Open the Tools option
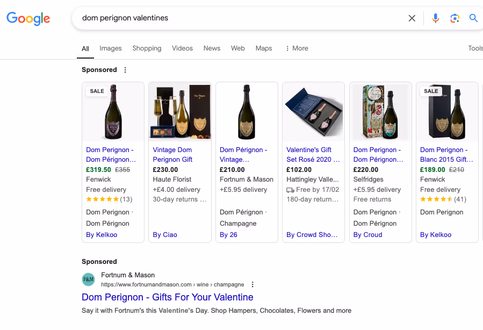483x330 pixels. [x=475, y=48]
